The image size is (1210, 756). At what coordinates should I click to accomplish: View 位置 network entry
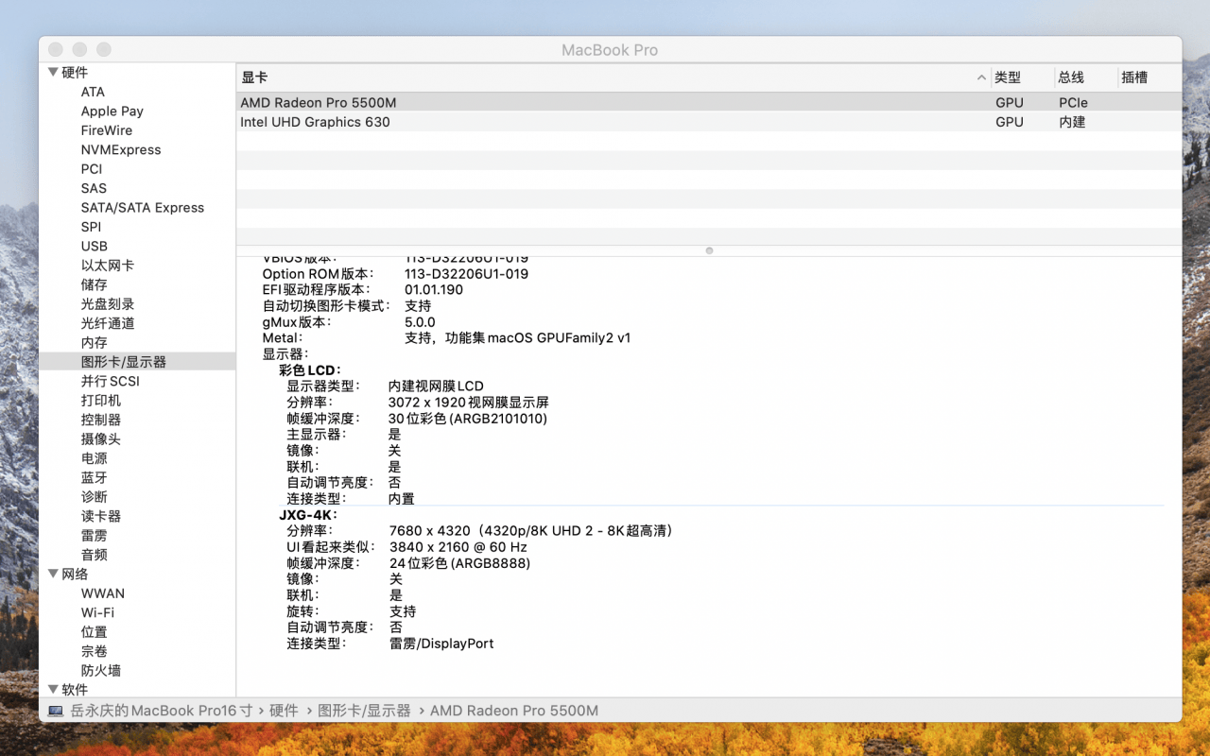click(95, 632)
